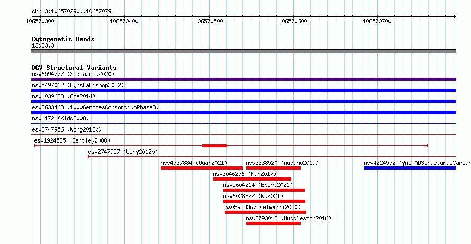Open variant esv1924535 (Bentley2008) label
Viewport: 471px width, 244px height.
click(72, 140)
